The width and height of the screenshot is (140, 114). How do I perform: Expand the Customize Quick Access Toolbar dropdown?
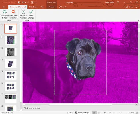tap(36, 3)
